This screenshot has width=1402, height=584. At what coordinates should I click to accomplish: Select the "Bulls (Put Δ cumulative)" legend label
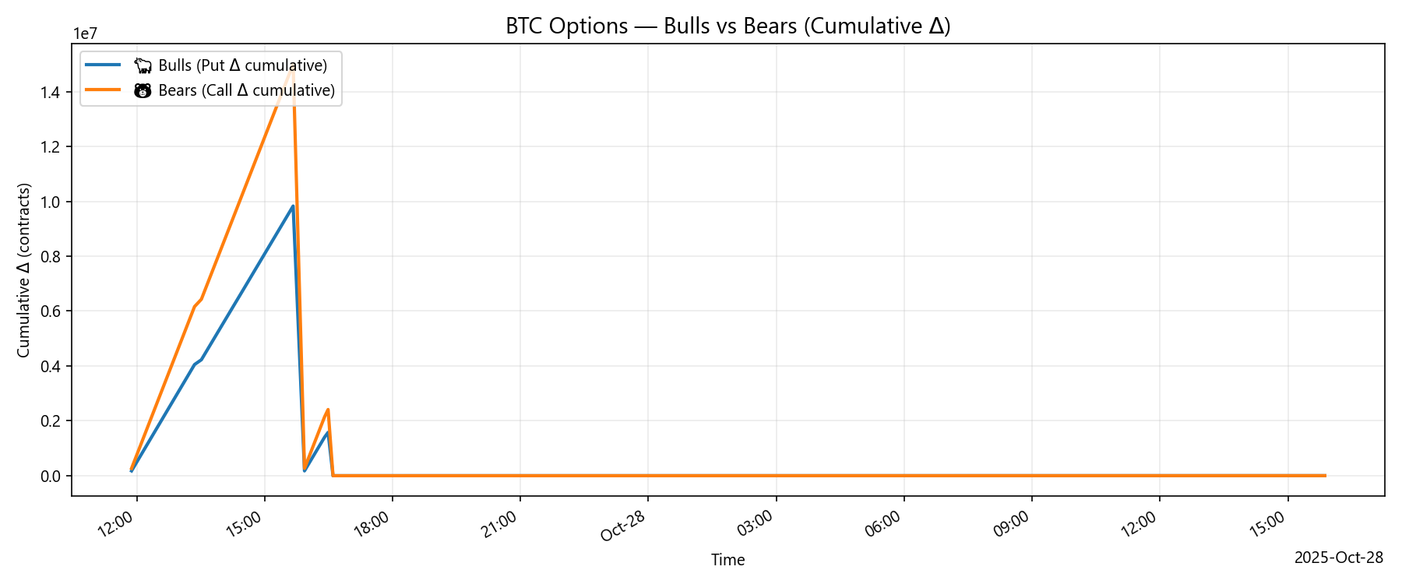click(x=242, y=65)
